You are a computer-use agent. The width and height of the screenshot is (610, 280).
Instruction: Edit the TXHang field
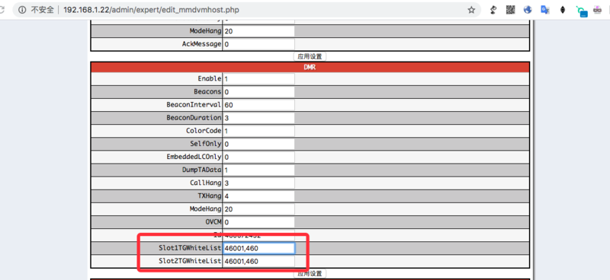(x=258, y=196)
